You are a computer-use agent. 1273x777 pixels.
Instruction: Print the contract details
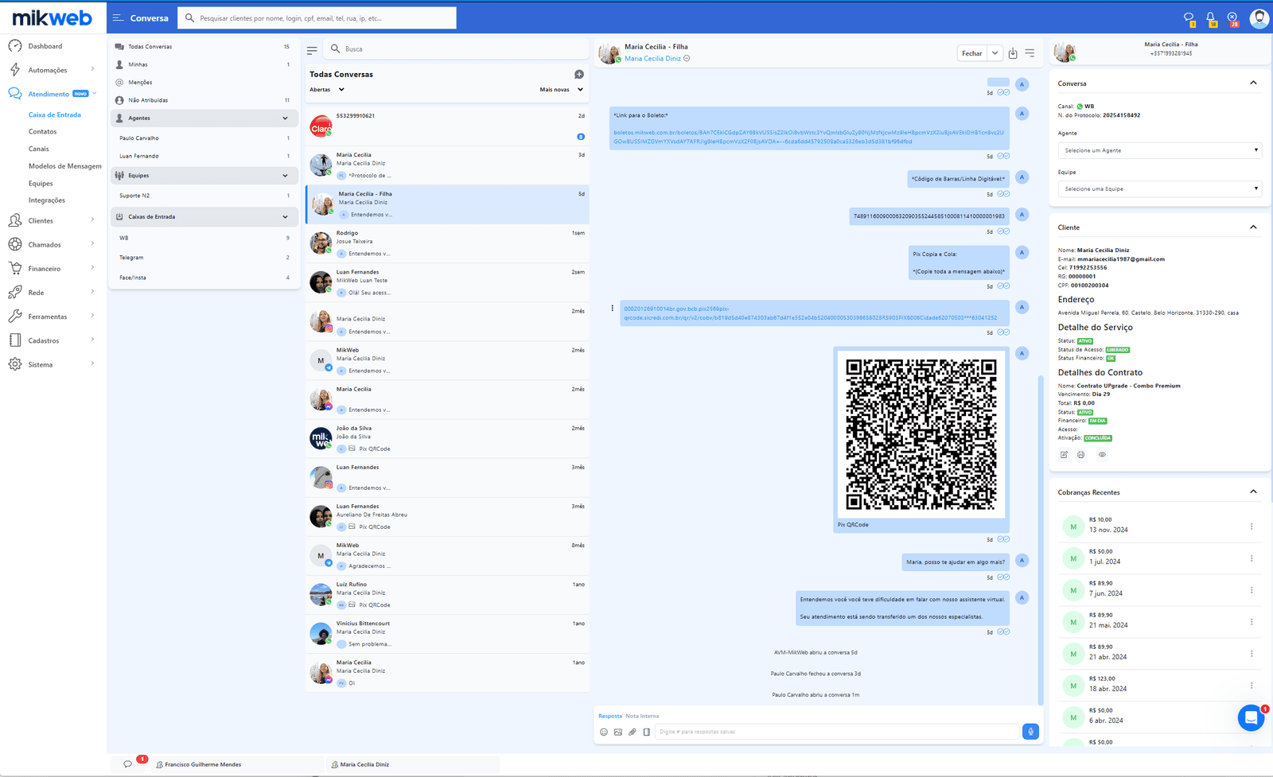(1080, 455)
